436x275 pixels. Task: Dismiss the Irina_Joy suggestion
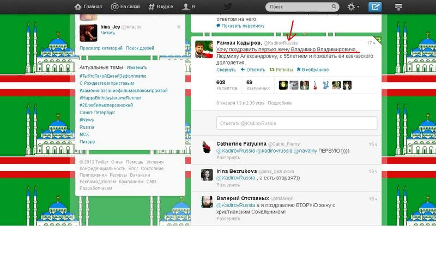point(179,27)
